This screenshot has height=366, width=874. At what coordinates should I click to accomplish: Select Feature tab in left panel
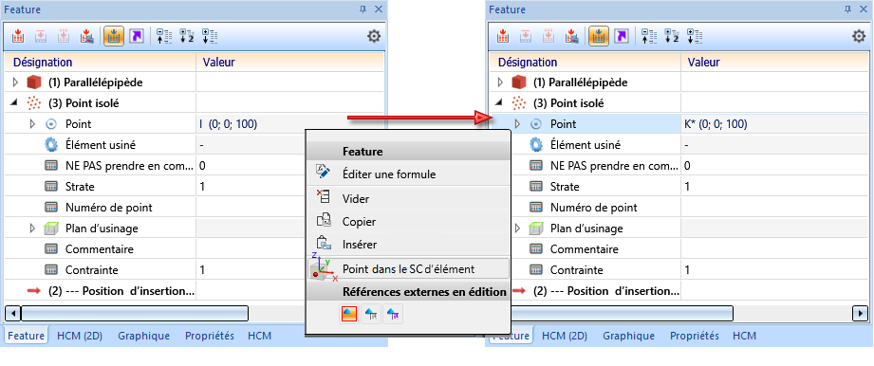(26, 336)
